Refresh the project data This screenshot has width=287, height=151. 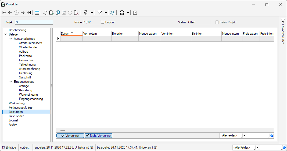click(45, 13)
